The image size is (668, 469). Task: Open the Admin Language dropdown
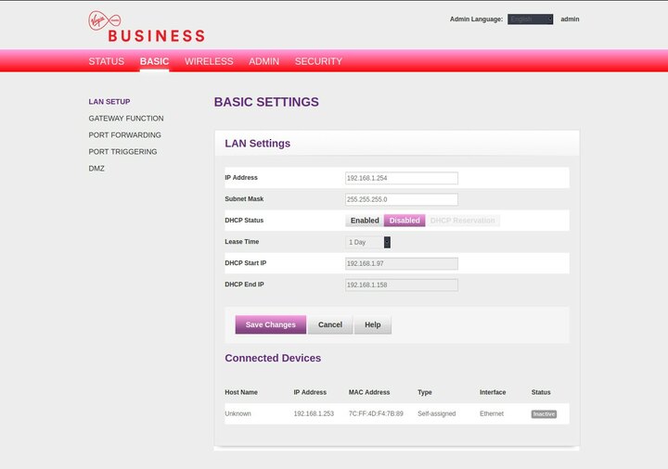[x=530, y=19]
